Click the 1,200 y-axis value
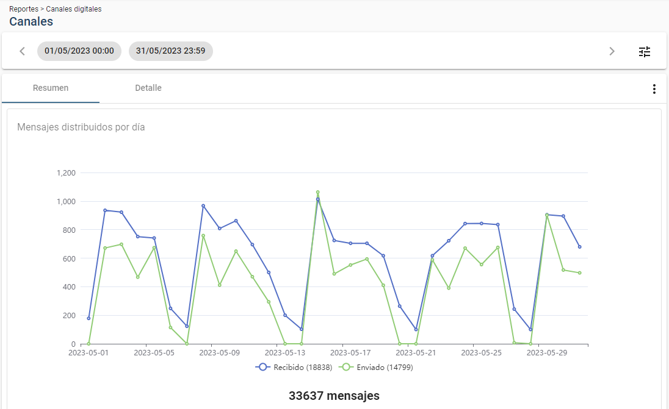Screen dimensions: 669x409 [66, 173]
